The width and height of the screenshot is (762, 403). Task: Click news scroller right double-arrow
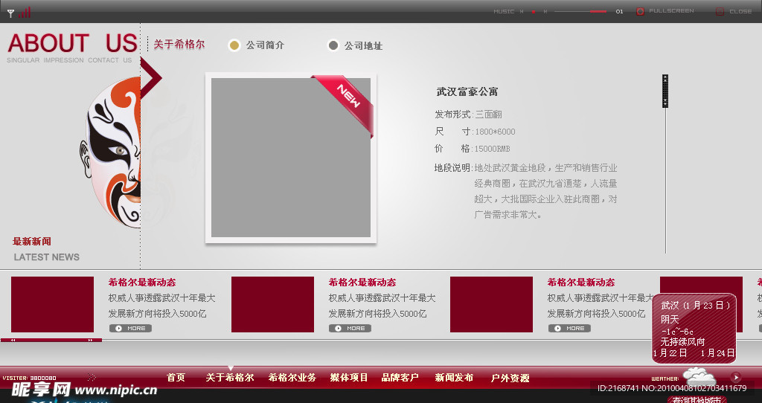click(x=90, y=341)
